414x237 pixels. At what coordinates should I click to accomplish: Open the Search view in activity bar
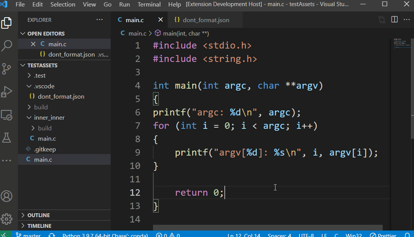click(7, 46)
